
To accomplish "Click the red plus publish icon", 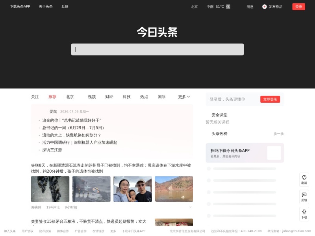I will tap(264, 7).
